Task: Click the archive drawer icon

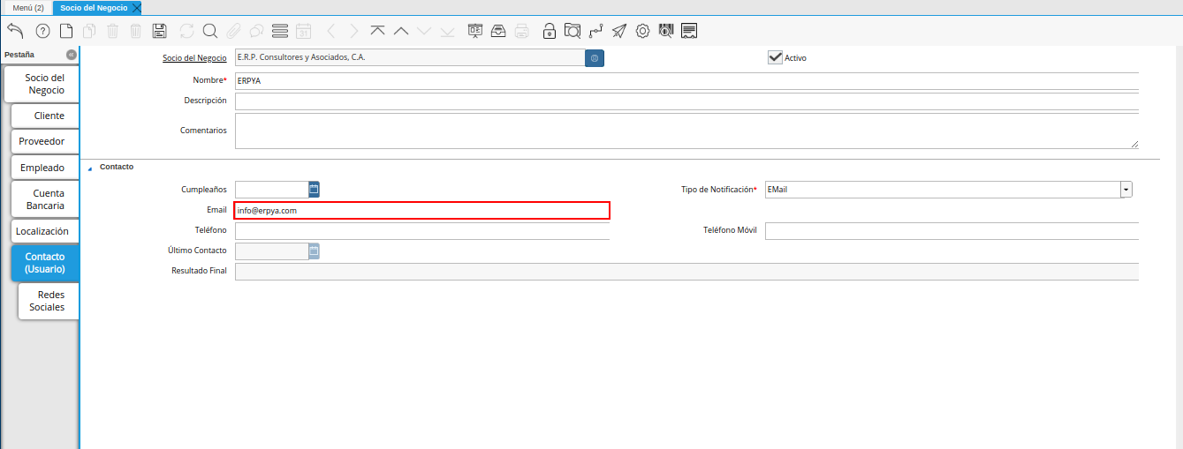Action: [x=498, y=32]
